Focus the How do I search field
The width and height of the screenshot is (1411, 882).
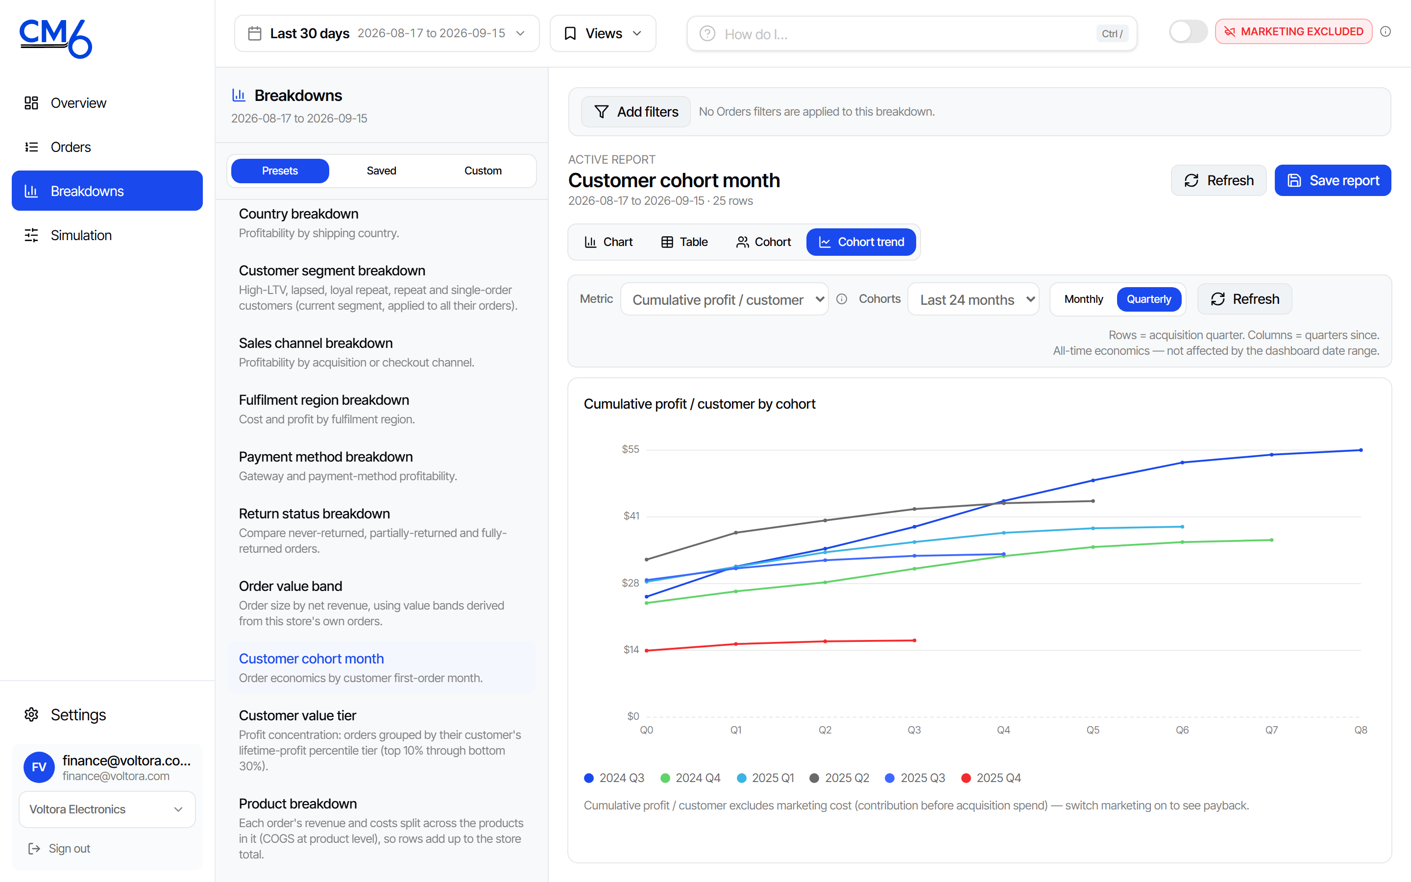click(x=911, y=34)
